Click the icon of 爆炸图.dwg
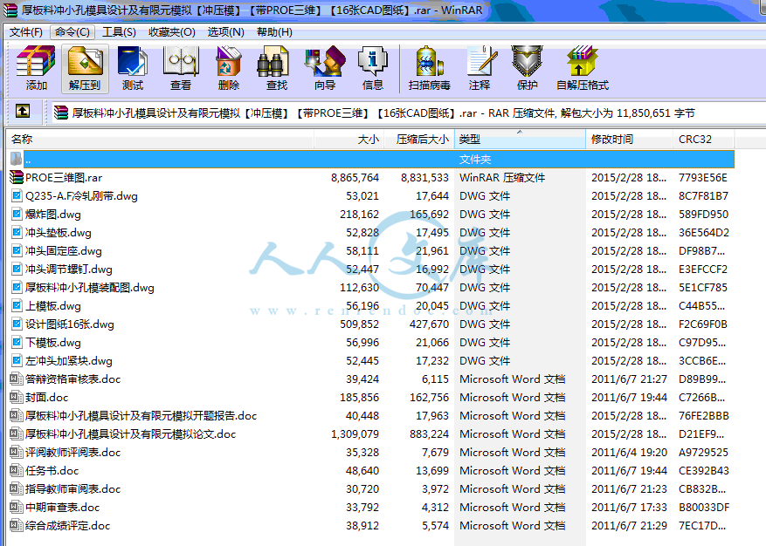Screen dimensions: 766x546 coord(17,215)
